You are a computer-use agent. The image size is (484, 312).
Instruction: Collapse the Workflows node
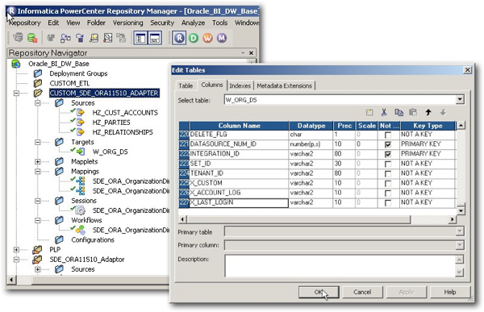[x=38, y=220]
